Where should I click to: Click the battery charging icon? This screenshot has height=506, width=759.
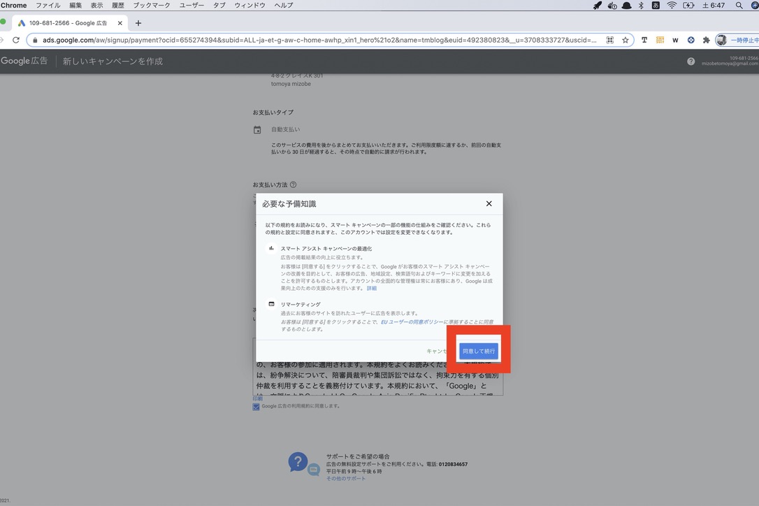(x=688, y=6)
